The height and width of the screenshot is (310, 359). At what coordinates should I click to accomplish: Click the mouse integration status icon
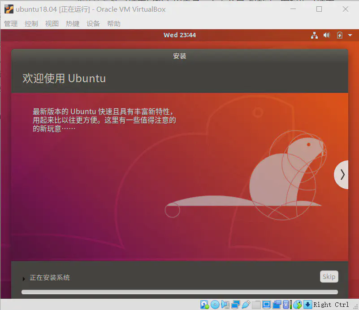pos(297,305)
